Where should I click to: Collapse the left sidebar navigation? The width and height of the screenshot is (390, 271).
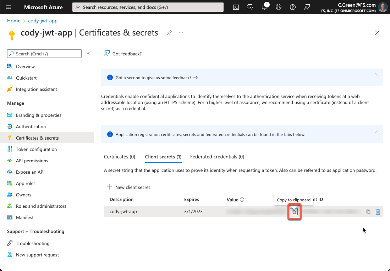[88, 54]
